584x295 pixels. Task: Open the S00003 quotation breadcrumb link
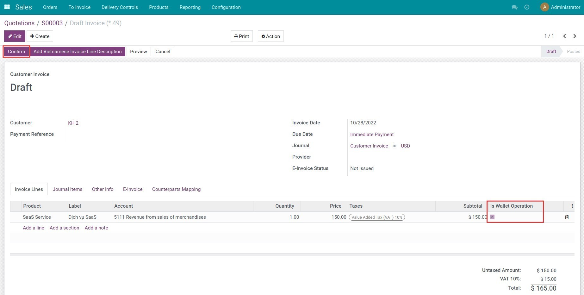(52, 23)
